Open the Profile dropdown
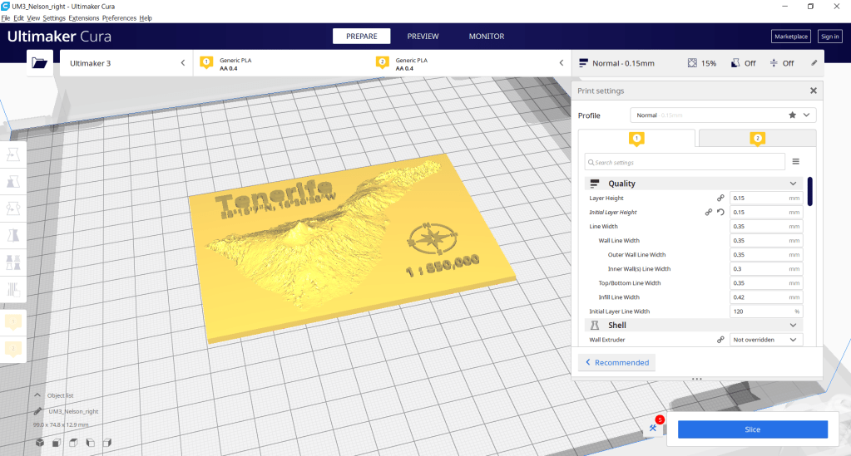This screenshot has height=456, width=851. [722, 115]
